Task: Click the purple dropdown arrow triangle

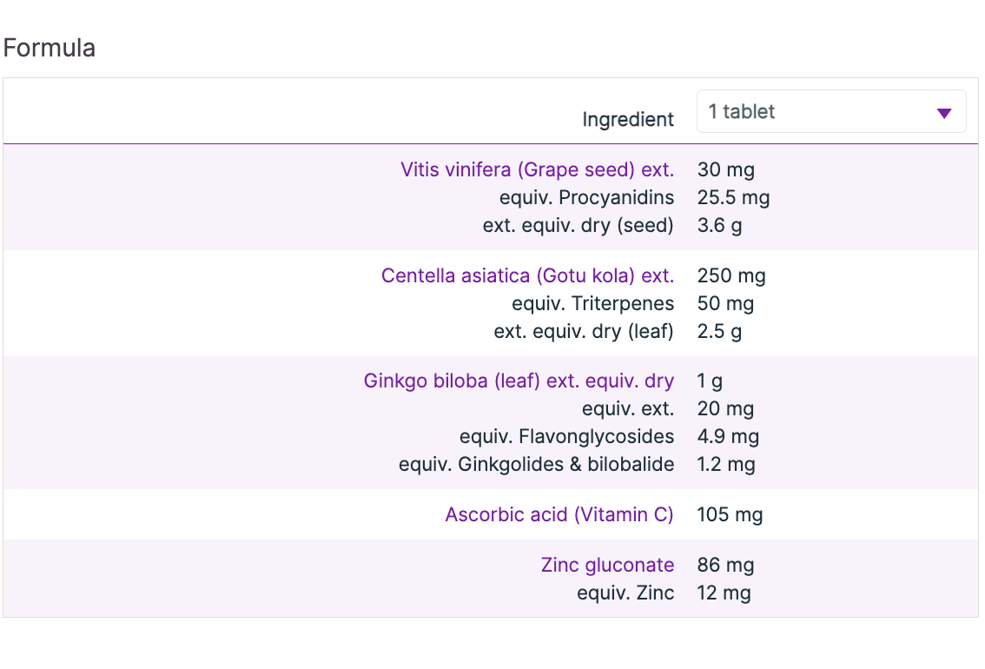Action: click(944, 113)
